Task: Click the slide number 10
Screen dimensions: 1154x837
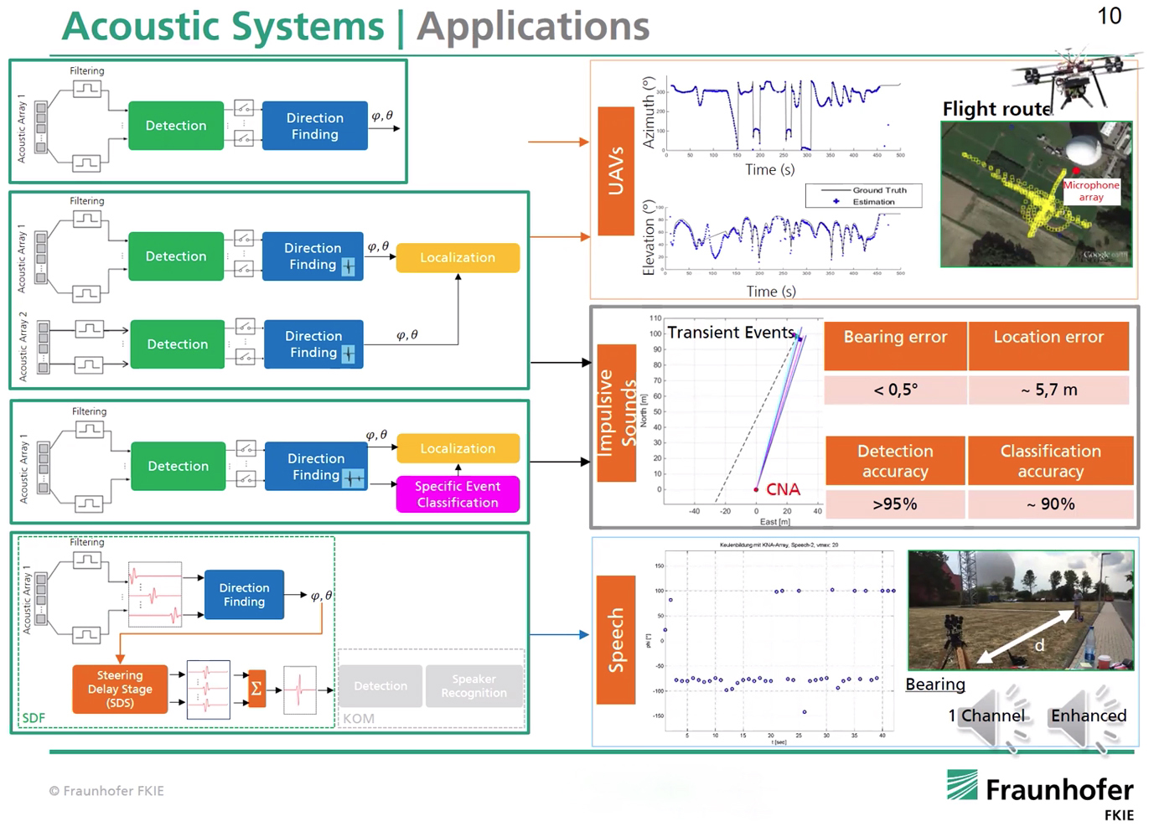Action: coord(1110,16)
